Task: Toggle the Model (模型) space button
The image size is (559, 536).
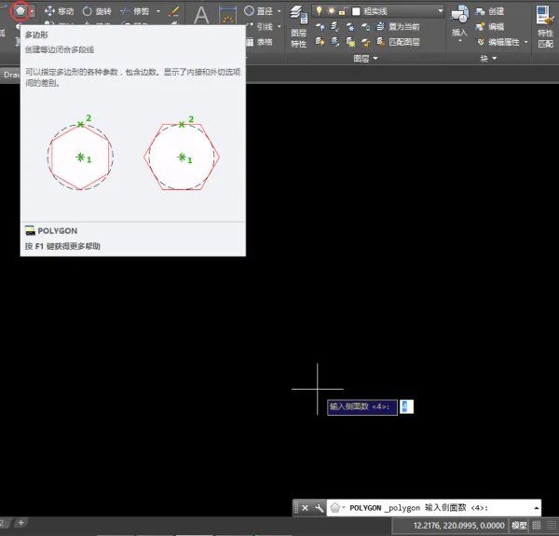Action: click(519, 527)
